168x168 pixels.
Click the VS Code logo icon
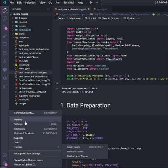tap(4, 2)
